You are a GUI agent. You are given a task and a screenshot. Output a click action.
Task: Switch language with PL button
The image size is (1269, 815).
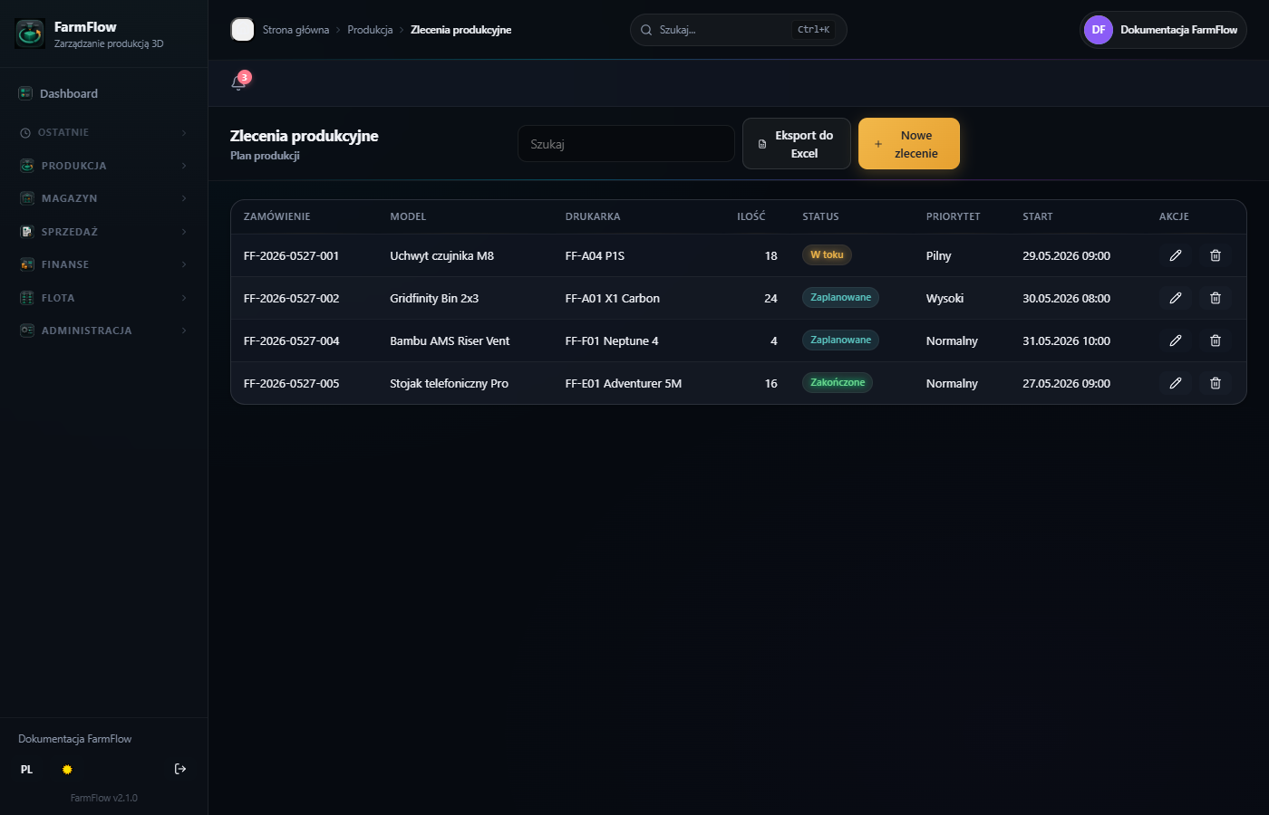(x=27, y=770)
